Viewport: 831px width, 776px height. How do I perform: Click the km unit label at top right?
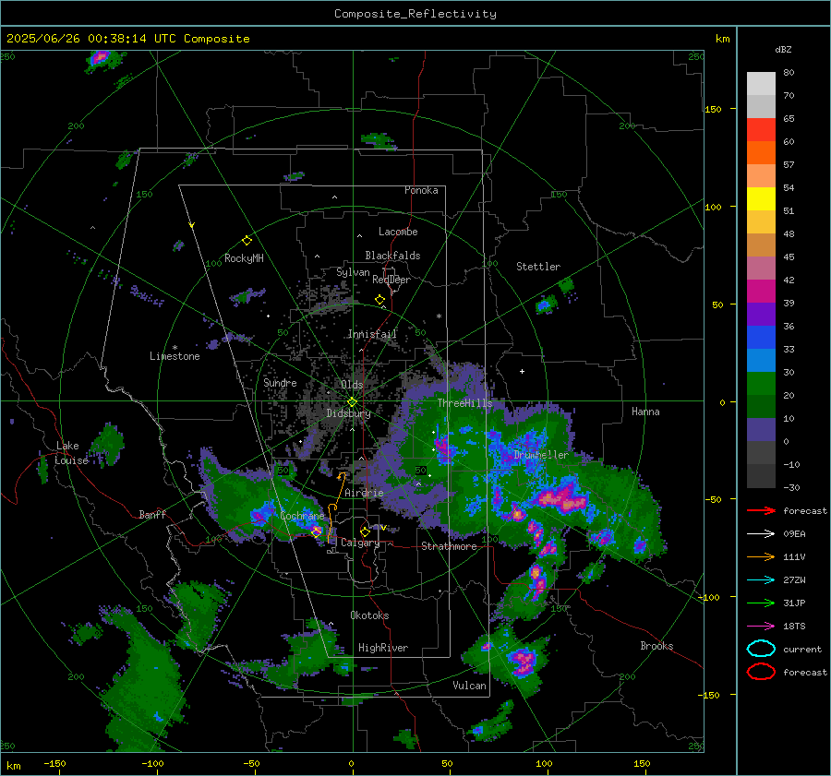722,39
